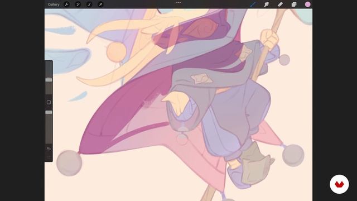Click the brush size slider handle

click(x=49, y=80)
